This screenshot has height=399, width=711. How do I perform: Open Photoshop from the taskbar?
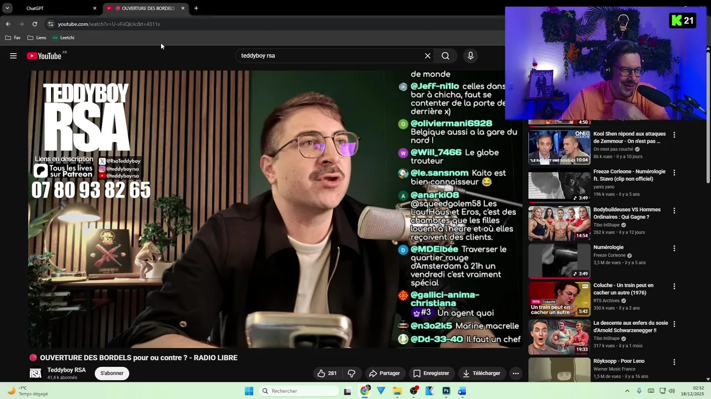[446, 391]
